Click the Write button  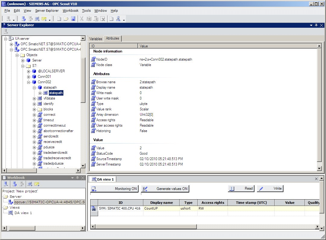point(270,188)
